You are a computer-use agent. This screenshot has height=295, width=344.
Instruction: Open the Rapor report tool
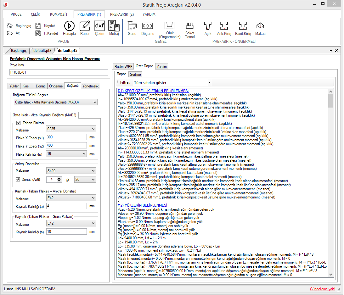click(x=85, y=28)
